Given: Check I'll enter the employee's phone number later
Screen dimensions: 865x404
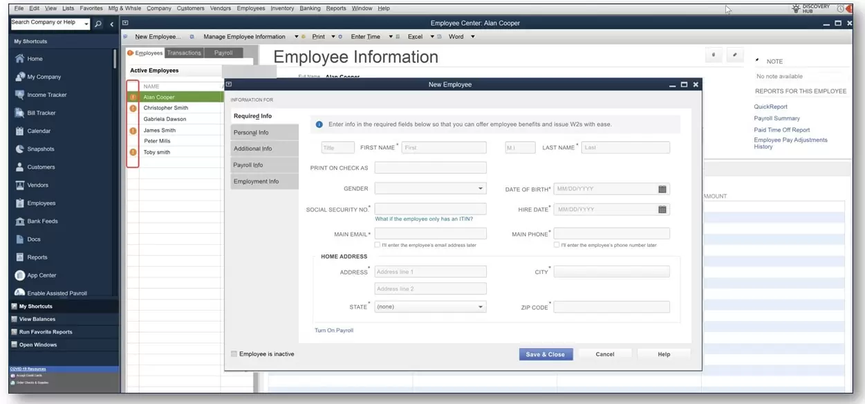Looking at the screenshot, I should pos(556,244).
